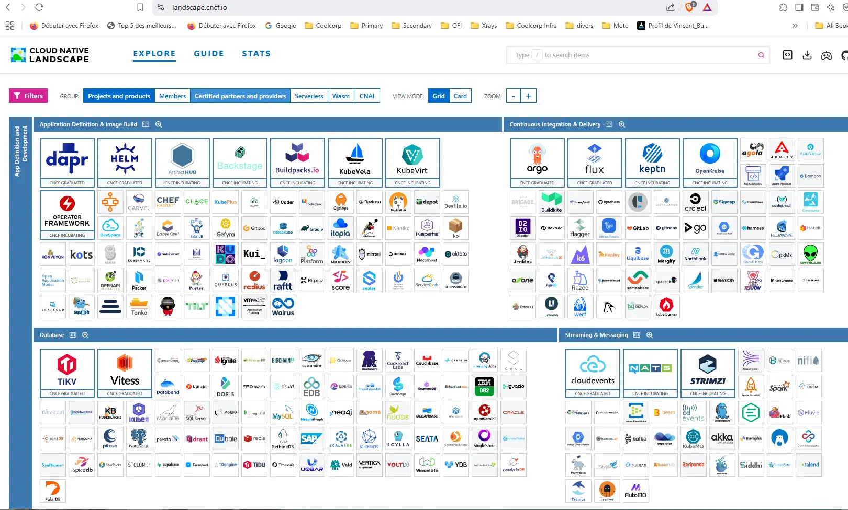Select the Operator Framework tile
Screen dimensions: 848x510
tap(67, 215)
